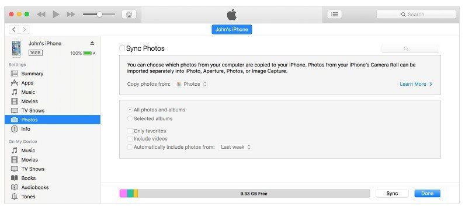Tick the Only favorites checkbox

pyautogui.click(x=130, y=131)
